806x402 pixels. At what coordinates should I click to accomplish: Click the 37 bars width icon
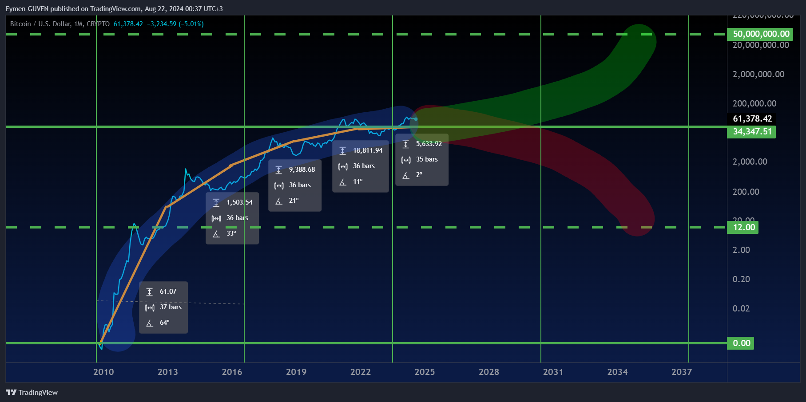coord(150,307)
